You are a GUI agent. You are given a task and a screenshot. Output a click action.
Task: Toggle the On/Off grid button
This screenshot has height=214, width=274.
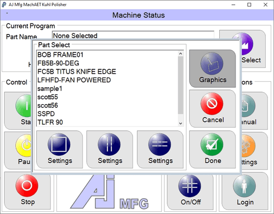click(190, 192)
